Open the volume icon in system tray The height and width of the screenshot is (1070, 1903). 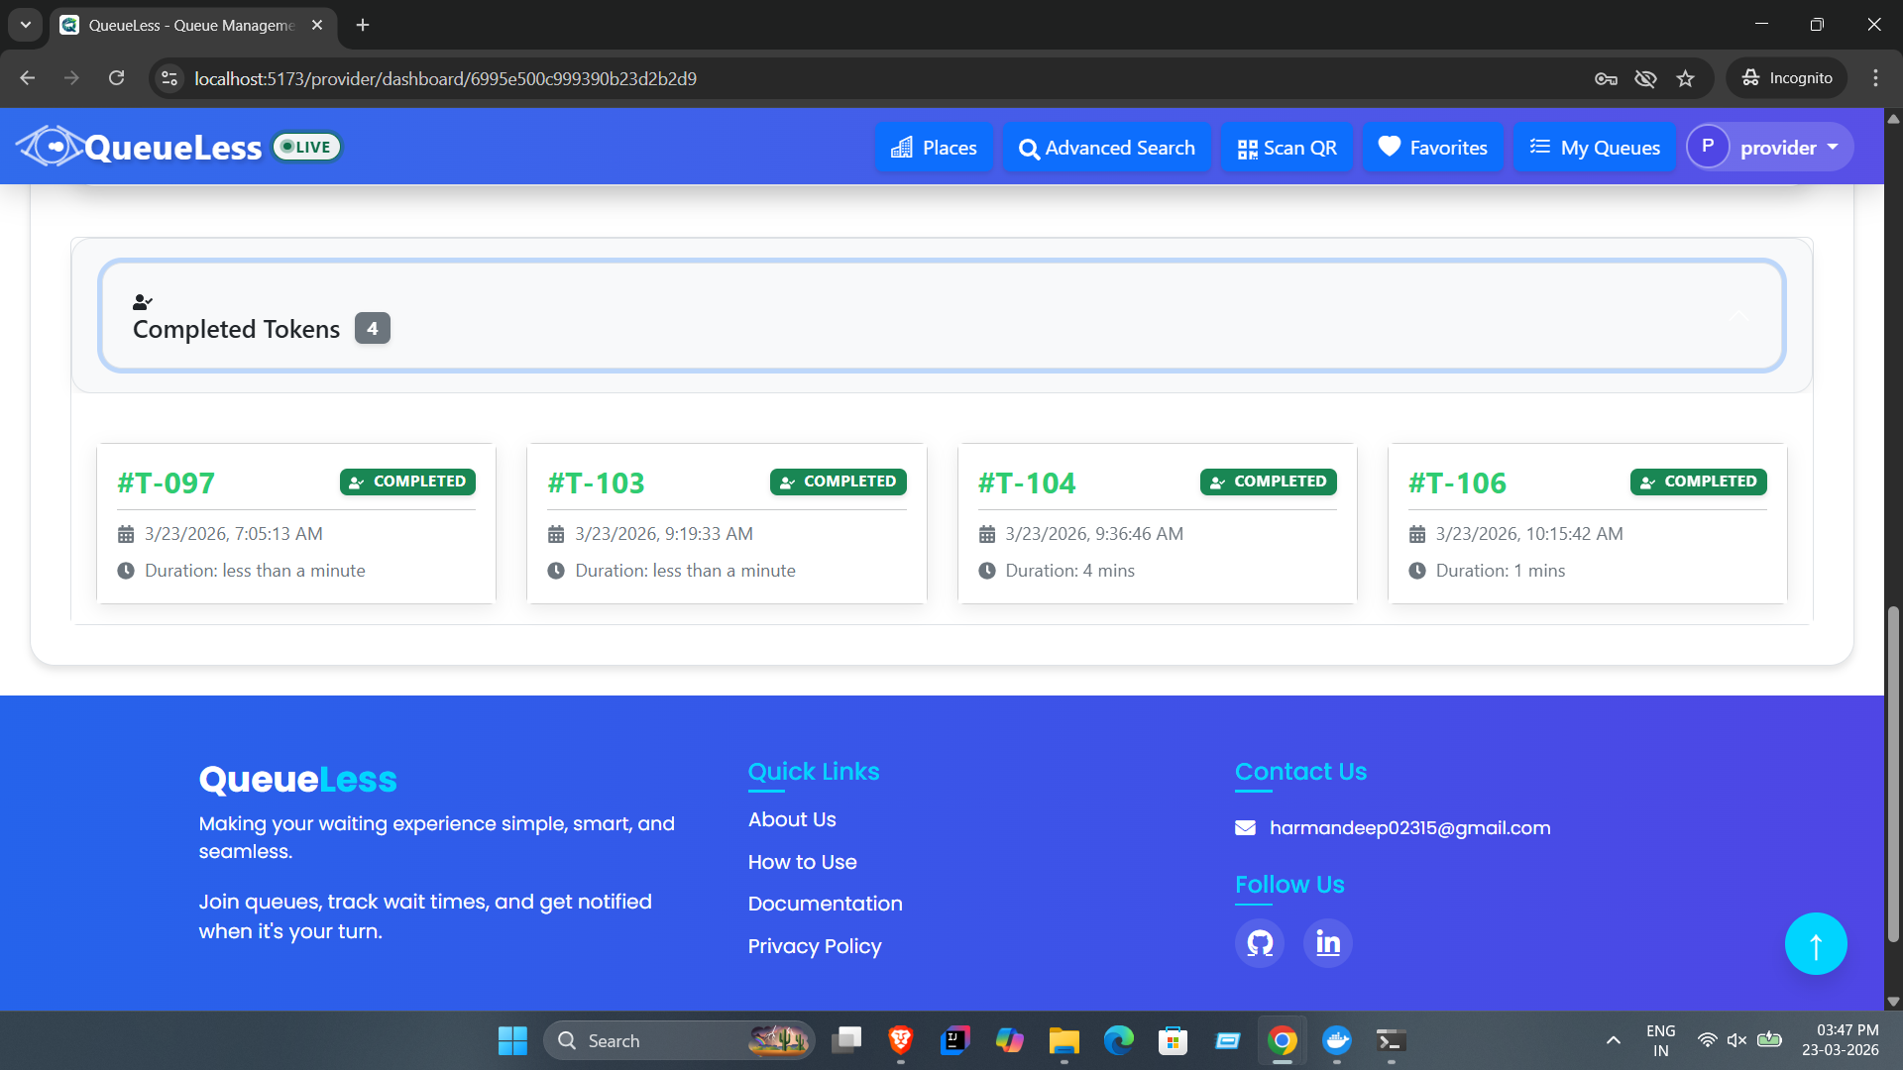coord(1736,1040)
